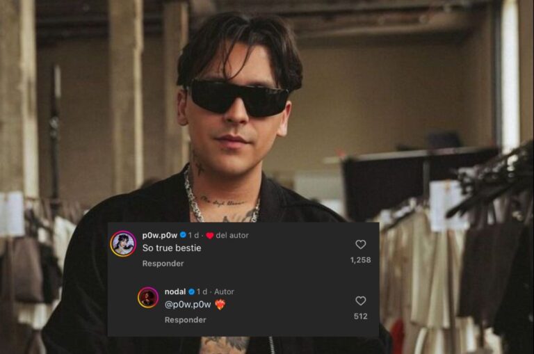View the 512 likes count
Screen dimensions: 534x354
point(360,316)
